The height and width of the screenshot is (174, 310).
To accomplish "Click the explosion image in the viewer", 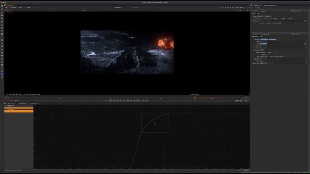I will (x=166, y=43).
